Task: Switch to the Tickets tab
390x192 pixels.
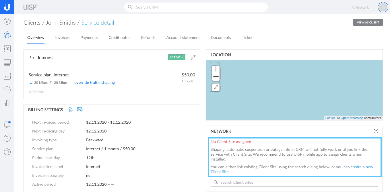Action: pos(248,37)
